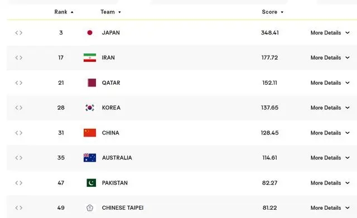Click the Pakistan flag icon
Viewport: 357px width, 218px height.
(x=91, y=183)
